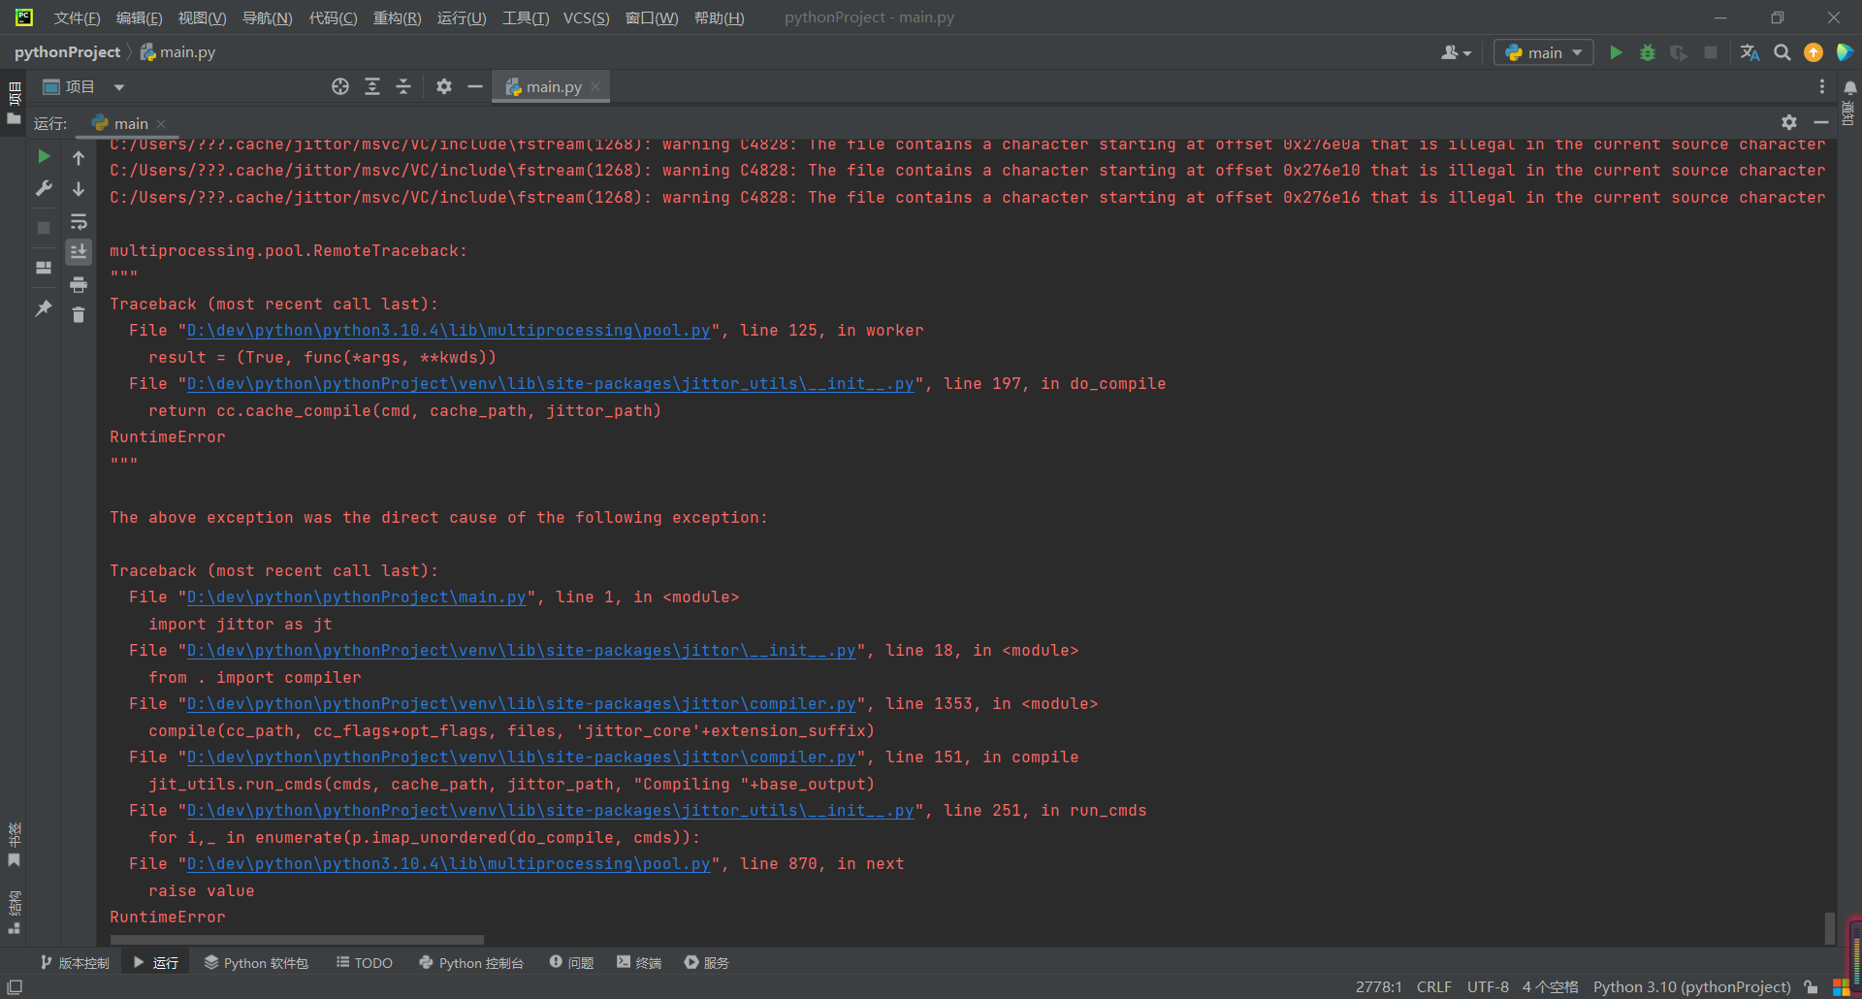The image size is (1862, 999).
Task: Click the translate icon in top toolbar
Action: (x=1750, y=52)
